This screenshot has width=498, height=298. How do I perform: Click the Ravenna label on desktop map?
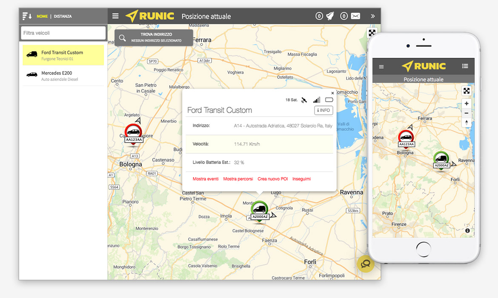[x=351, y=192]
